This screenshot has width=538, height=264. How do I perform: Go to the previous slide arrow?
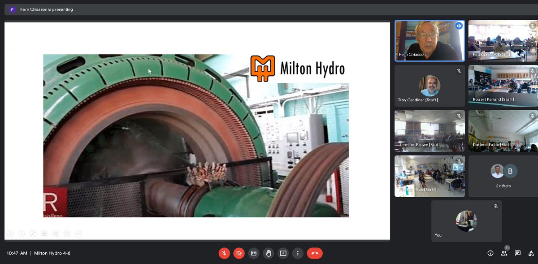[x=10, y=234]
